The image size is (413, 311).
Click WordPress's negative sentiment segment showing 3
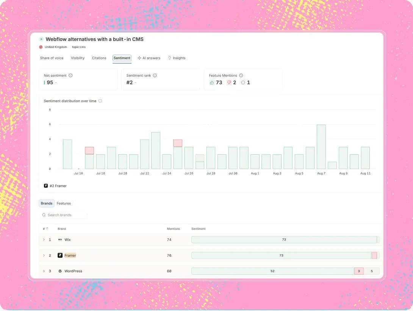pos(359,271)
